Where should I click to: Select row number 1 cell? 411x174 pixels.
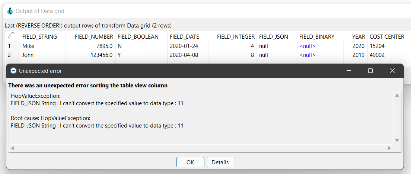13,46
